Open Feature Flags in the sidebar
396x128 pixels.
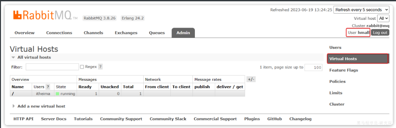[x=343, y=70]
